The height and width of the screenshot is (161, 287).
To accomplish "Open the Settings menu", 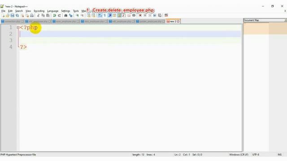I will click(65, 11).
